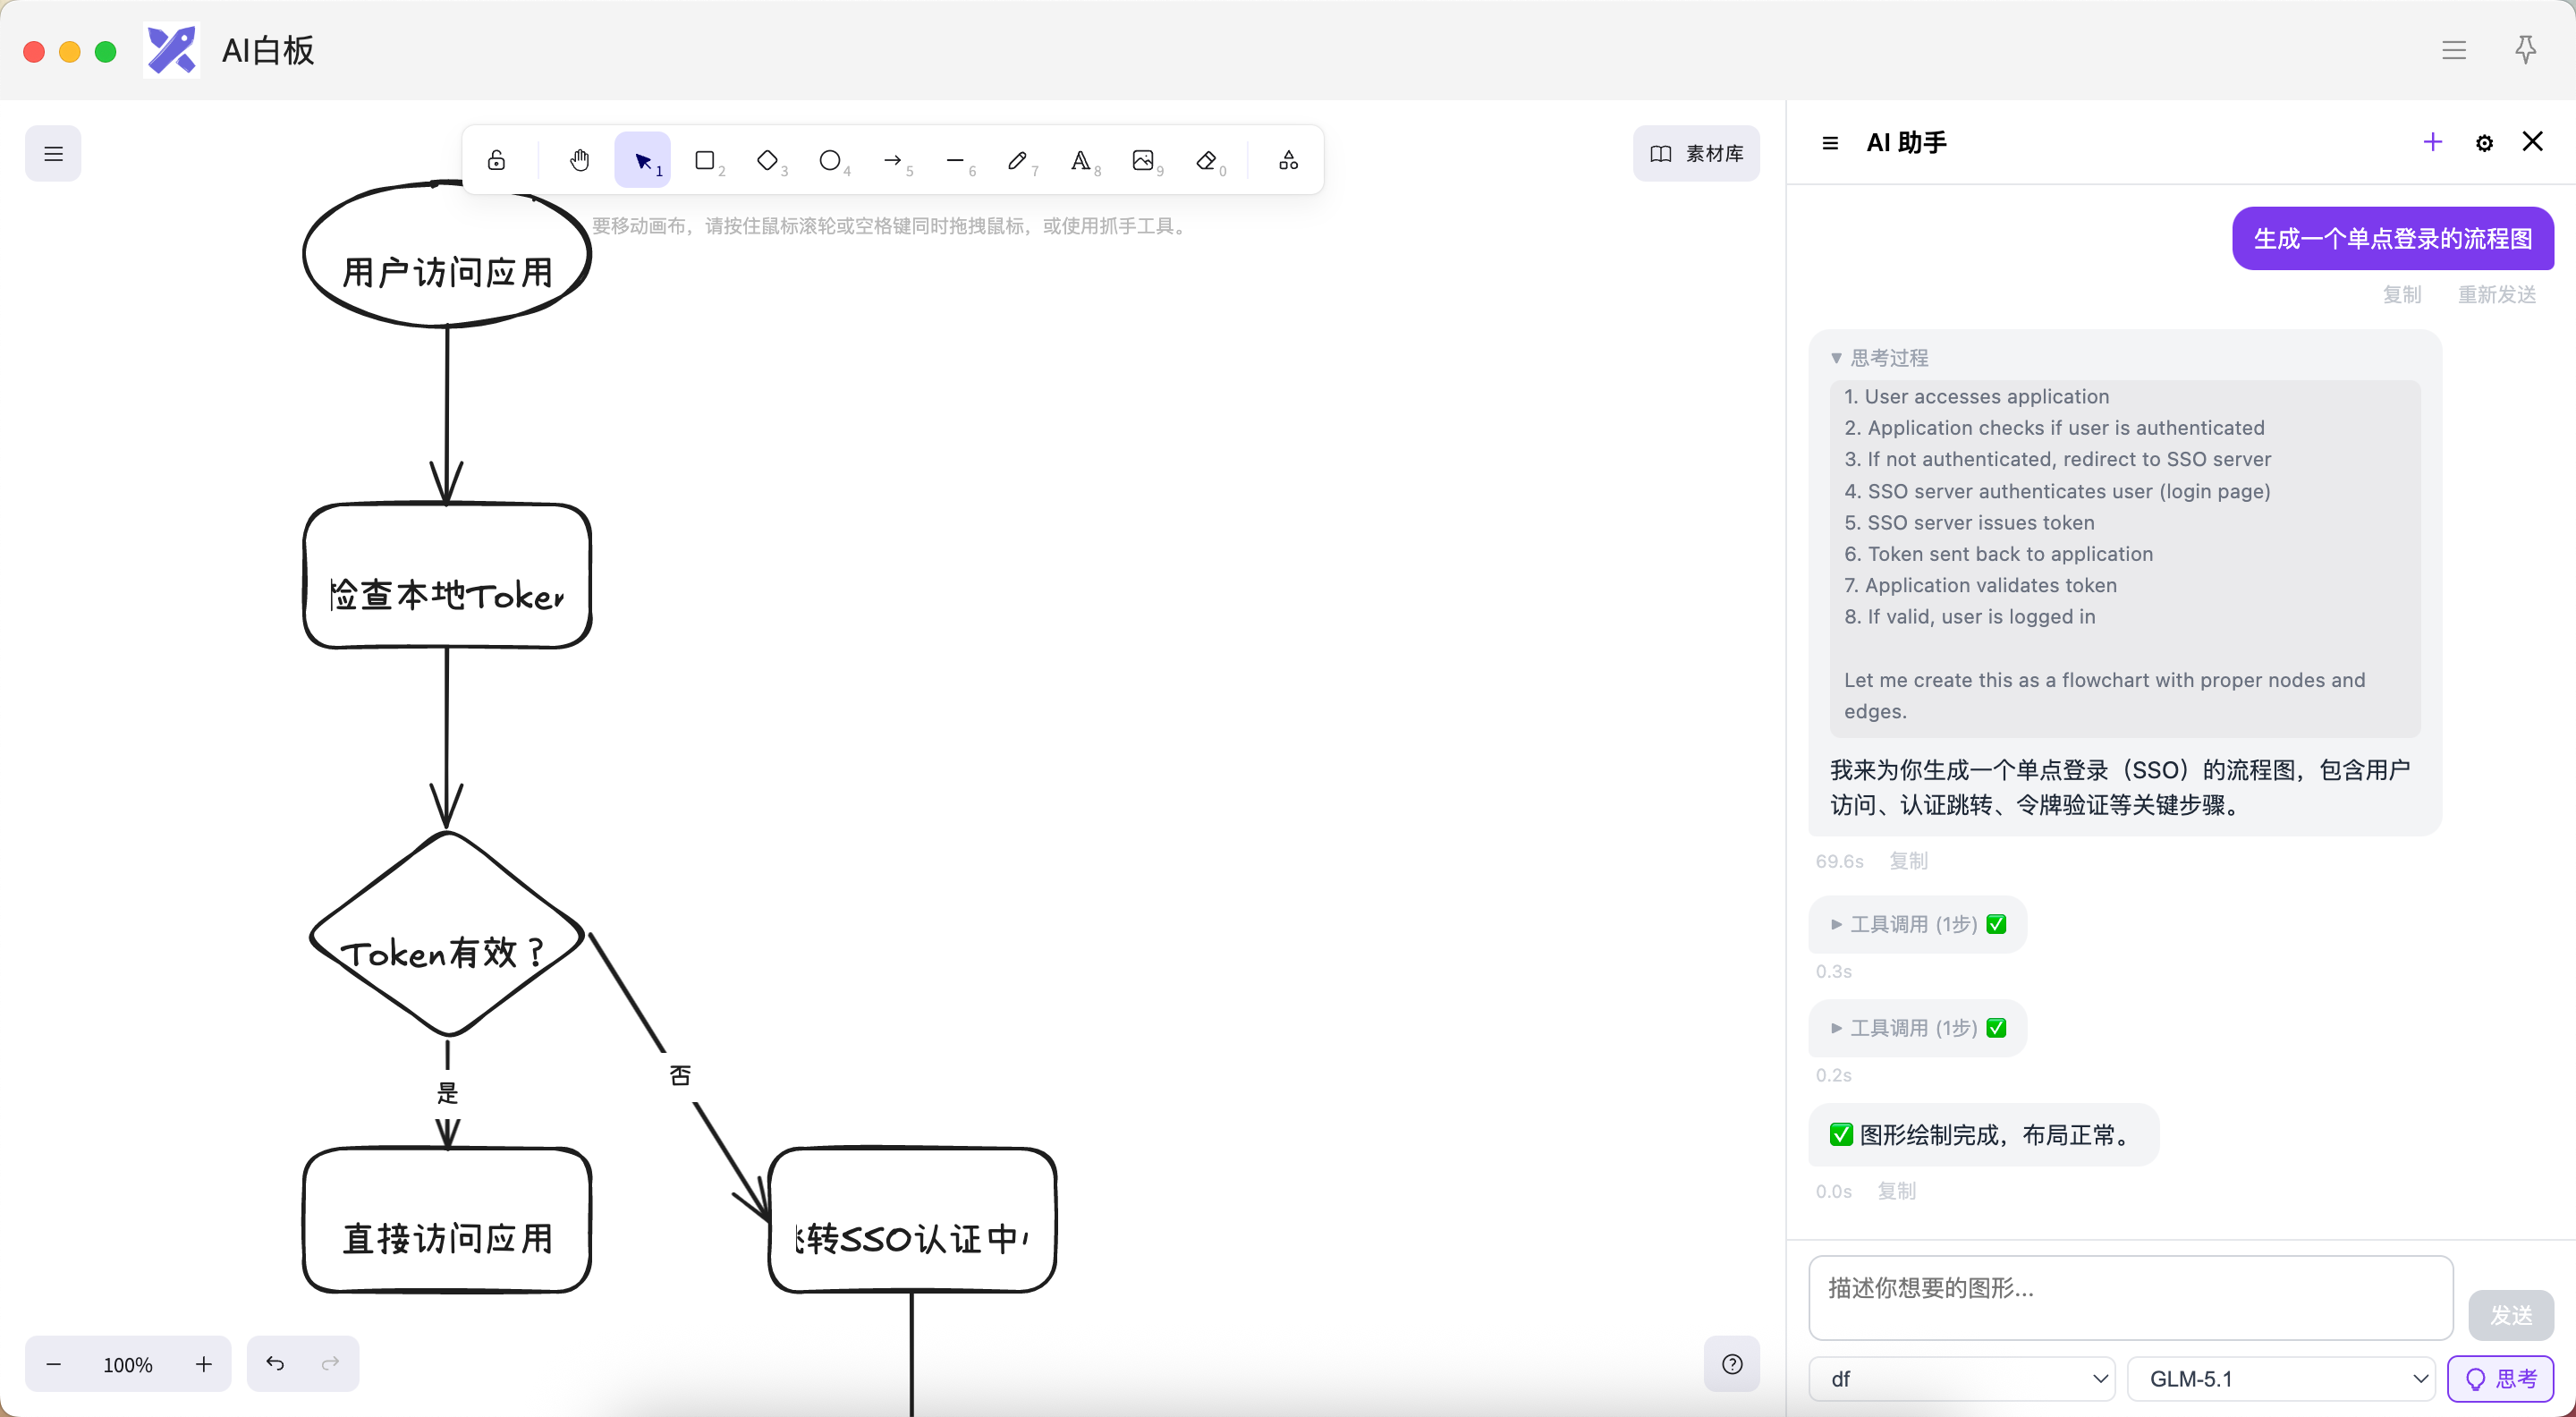Expand the first 工具调用 (1步) entry

click(1918, 924)
